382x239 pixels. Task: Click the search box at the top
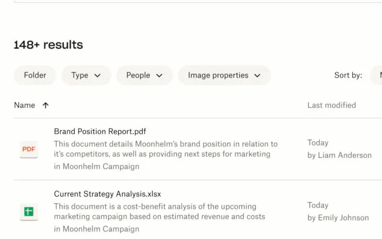point(191,2)
